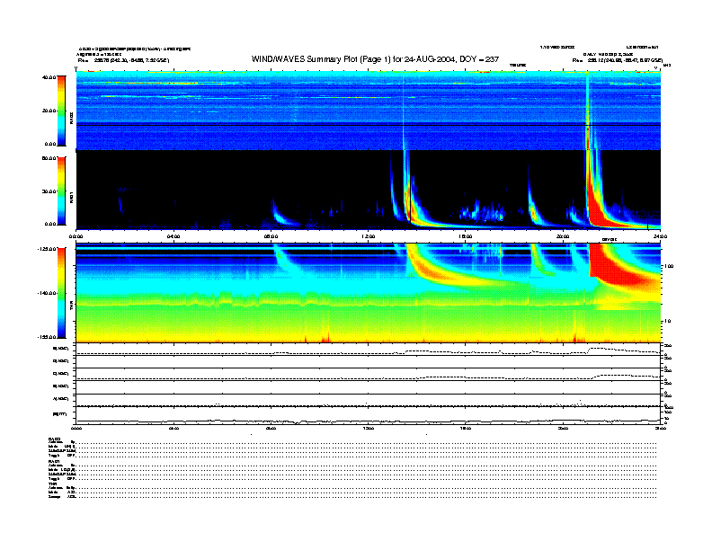Jump to 24:00 at the right end of the RAD1 axis

[x=659, y=235]
